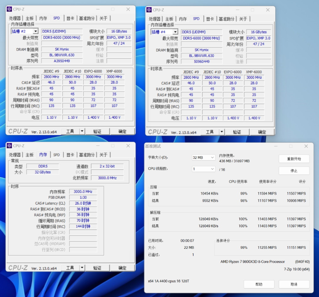
Task: Switch to 处理器 tab in bottom-left CPU-Z
Action: [15, 155]
